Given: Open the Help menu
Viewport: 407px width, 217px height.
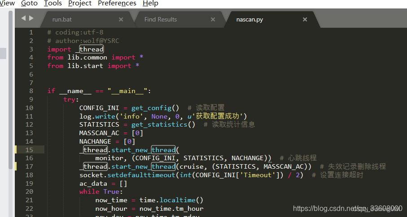Looking at the screenshot, I should click(x=150, y=3).
